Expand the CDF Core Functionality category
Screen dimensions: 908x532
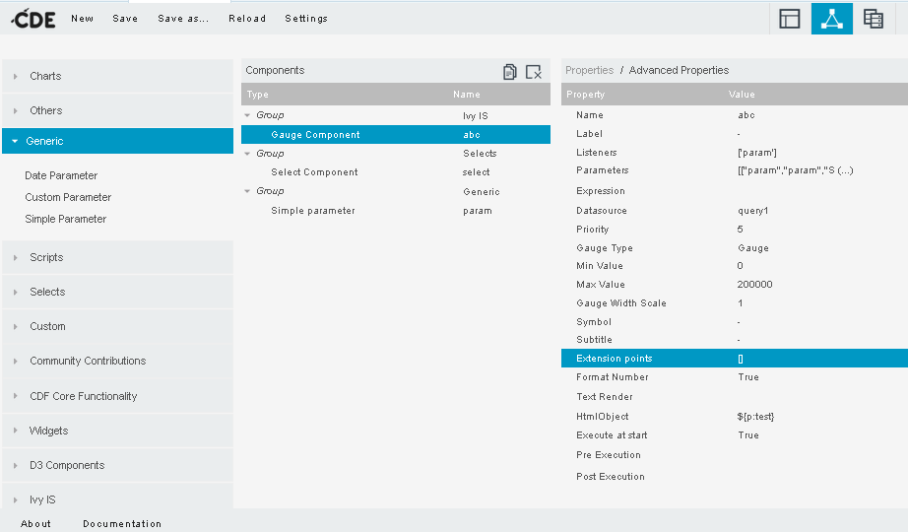pos(117,396)
